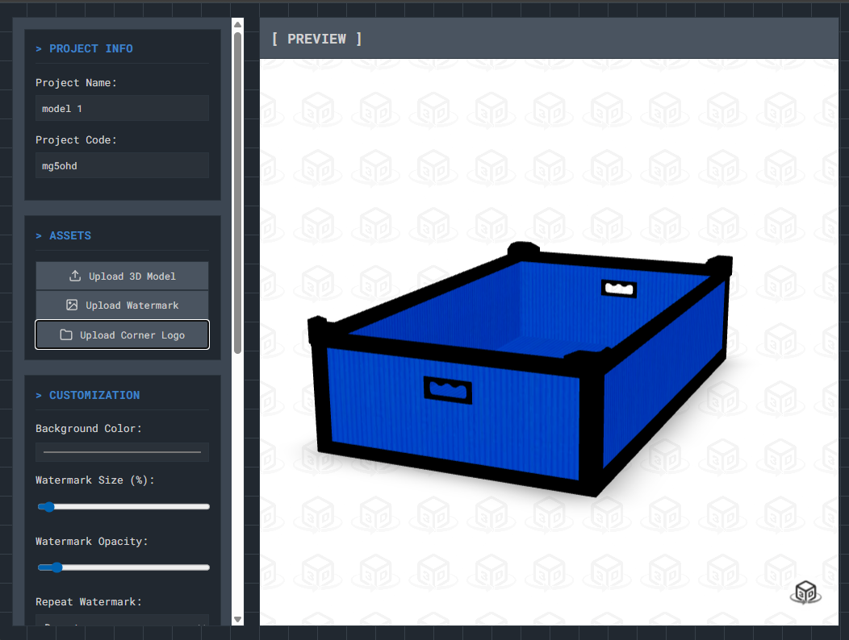Click into the Project Code field
This screenshot has width=849, height=640.
(122, 165)
